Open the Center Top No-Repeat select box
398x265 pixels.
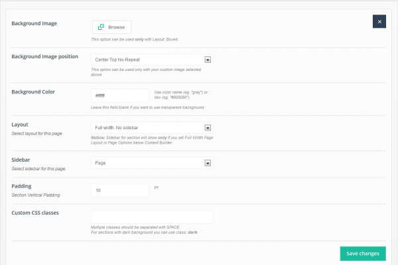point(152,60)
